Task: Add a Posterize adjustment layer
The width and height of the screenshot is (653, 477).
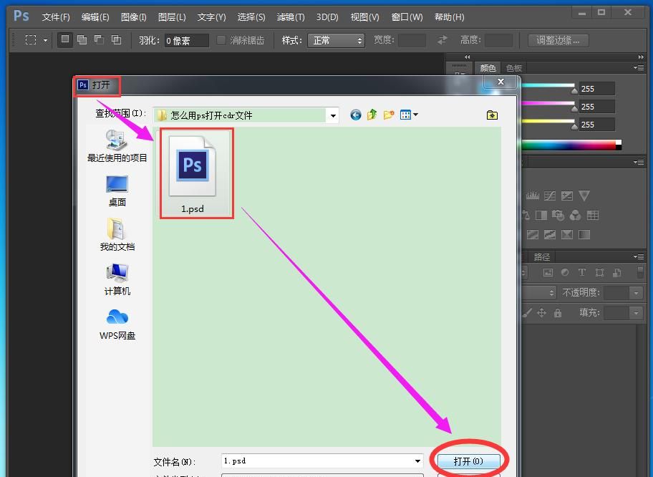Action: [x=550, y=234]
